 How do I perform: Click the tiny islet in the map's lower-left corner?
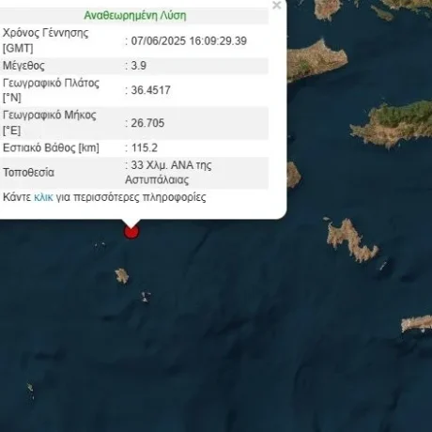30,391
